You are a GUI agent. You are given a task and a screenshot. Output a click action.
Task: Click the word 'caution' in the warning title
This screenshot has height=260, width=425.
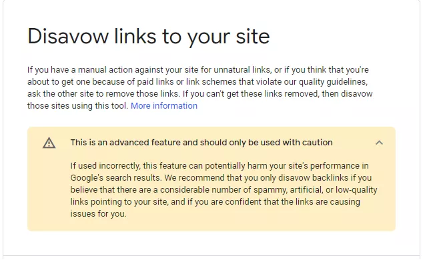(317, 143)
